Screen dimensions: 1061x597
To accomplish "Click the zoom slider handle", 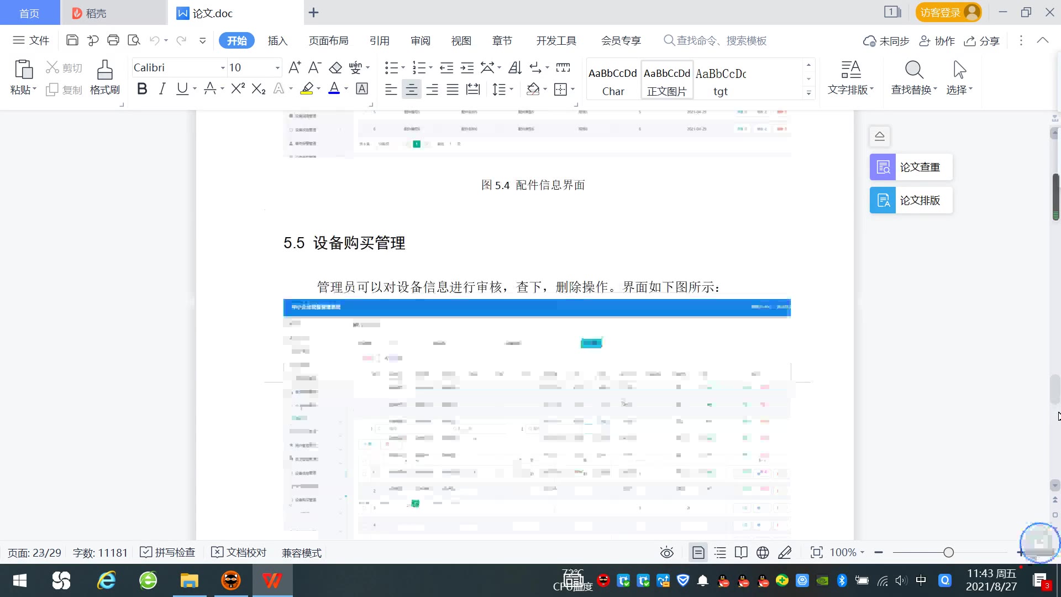I will click(x=948, y=553).
